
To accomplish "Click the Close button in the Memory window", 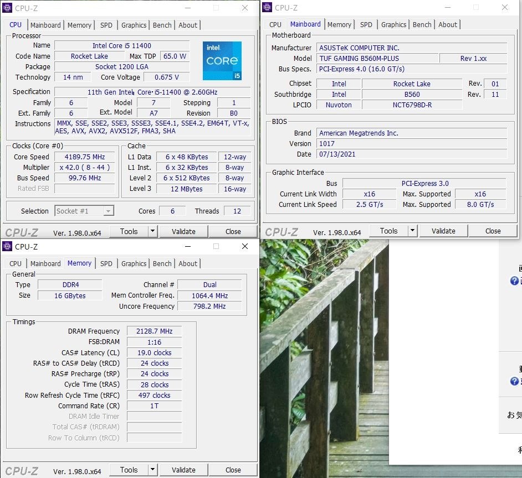I will [233, 470].
